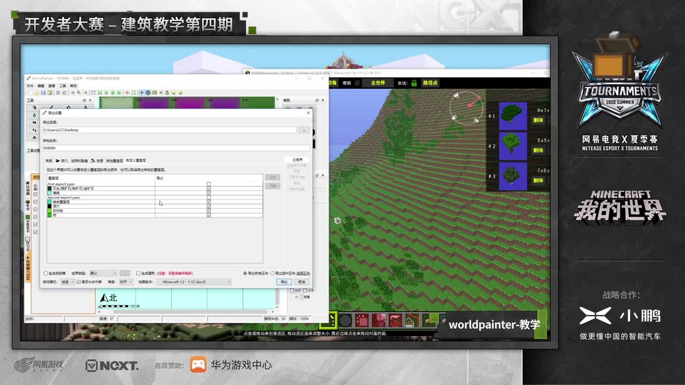Open the 编辑 menu in WorldPainter
This screenshot has width=685, height=385.
tap(41, 86)
